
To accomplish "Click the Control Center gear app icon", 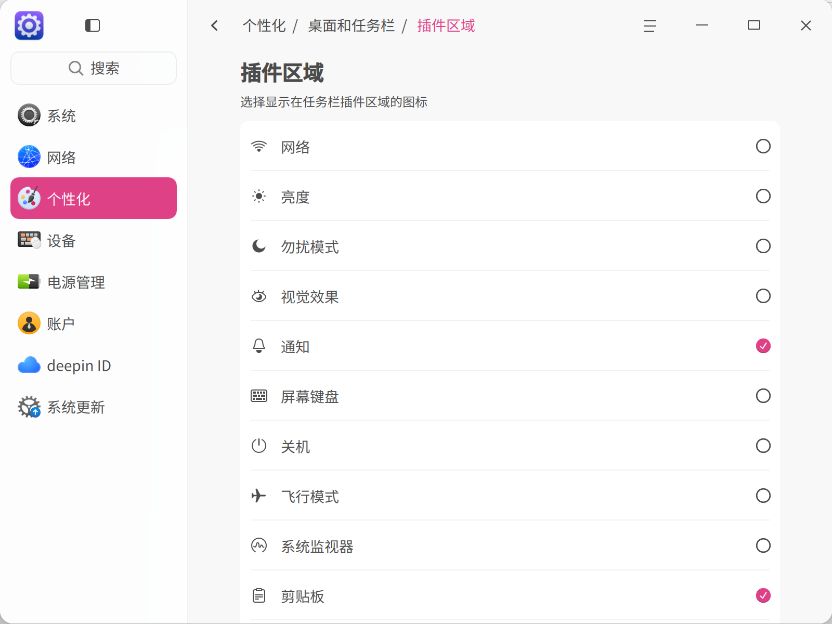I will click(x=29, y=25).
